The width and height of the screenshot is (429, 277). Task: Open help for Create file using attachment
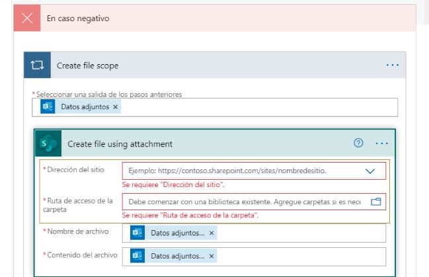click(x=359, y=143)
